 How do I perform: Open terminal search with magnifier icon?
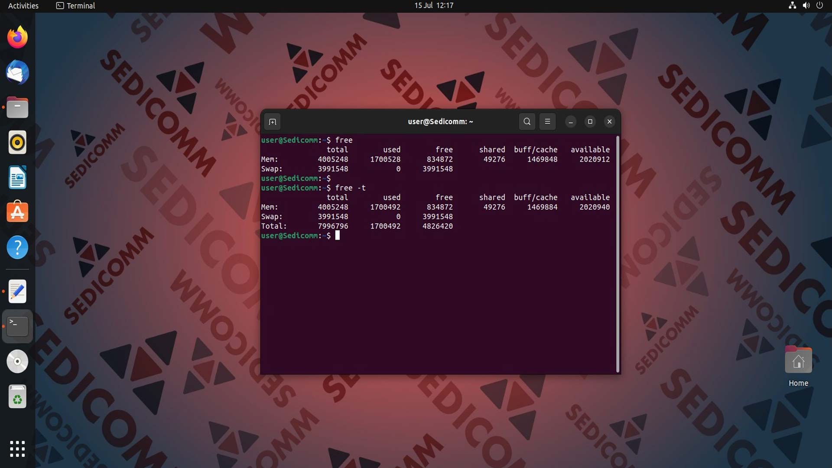click(527, 122)
